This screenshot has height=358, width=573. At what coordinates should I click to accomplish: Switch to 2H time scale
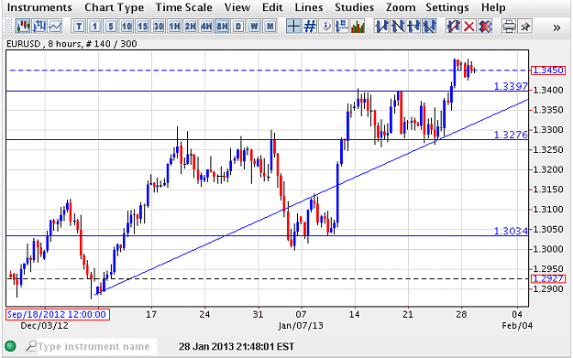click(191, 27)
